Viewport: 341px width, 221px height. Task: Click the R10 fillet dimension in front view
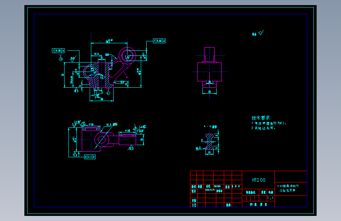(x=122, y=82)
